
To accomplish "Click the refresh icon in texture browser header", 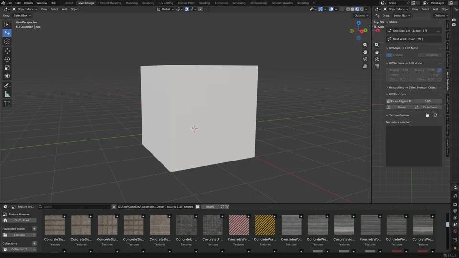I will pos(222,207).
